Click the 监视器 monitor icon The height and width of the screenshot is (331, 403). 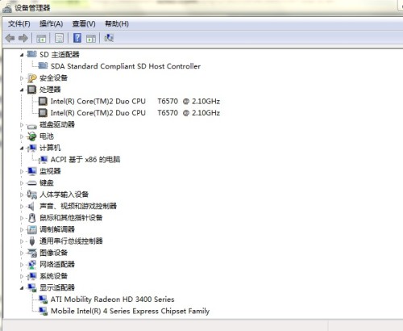pyautogui.click(x=32, y=171)
